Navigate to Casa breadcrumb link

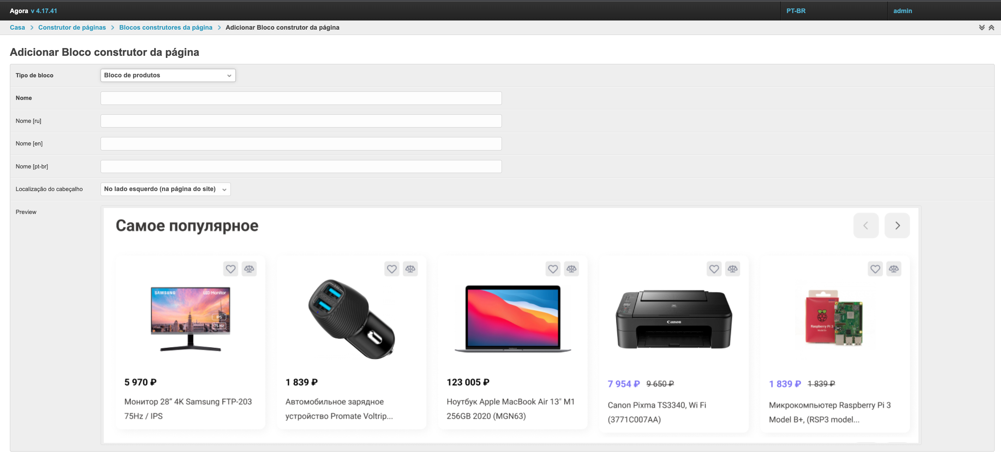tap(17, 28)
